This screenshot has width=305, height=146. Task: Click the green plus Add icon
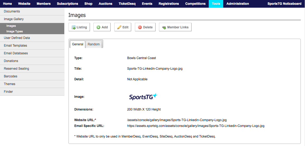[98, 27]
